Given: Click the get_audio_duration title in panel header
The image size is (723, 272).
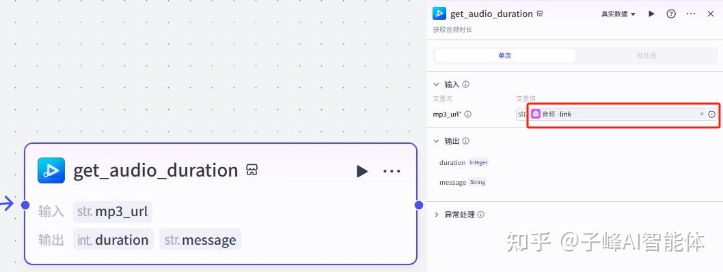Looking at the screenshot, I should pos(491,14).
